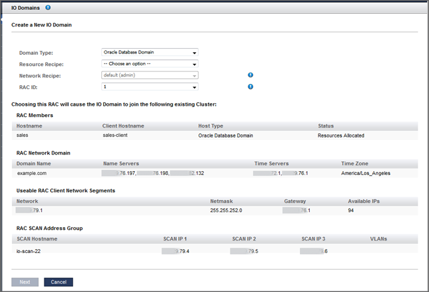Click the SCAN Hostname column header
This screenshot has width=429, height=292.
click(x=37, y=239)
